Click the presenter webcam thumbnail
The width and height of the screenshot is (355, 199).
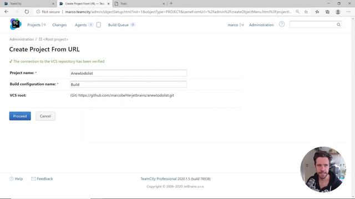[x=323, y=169]
